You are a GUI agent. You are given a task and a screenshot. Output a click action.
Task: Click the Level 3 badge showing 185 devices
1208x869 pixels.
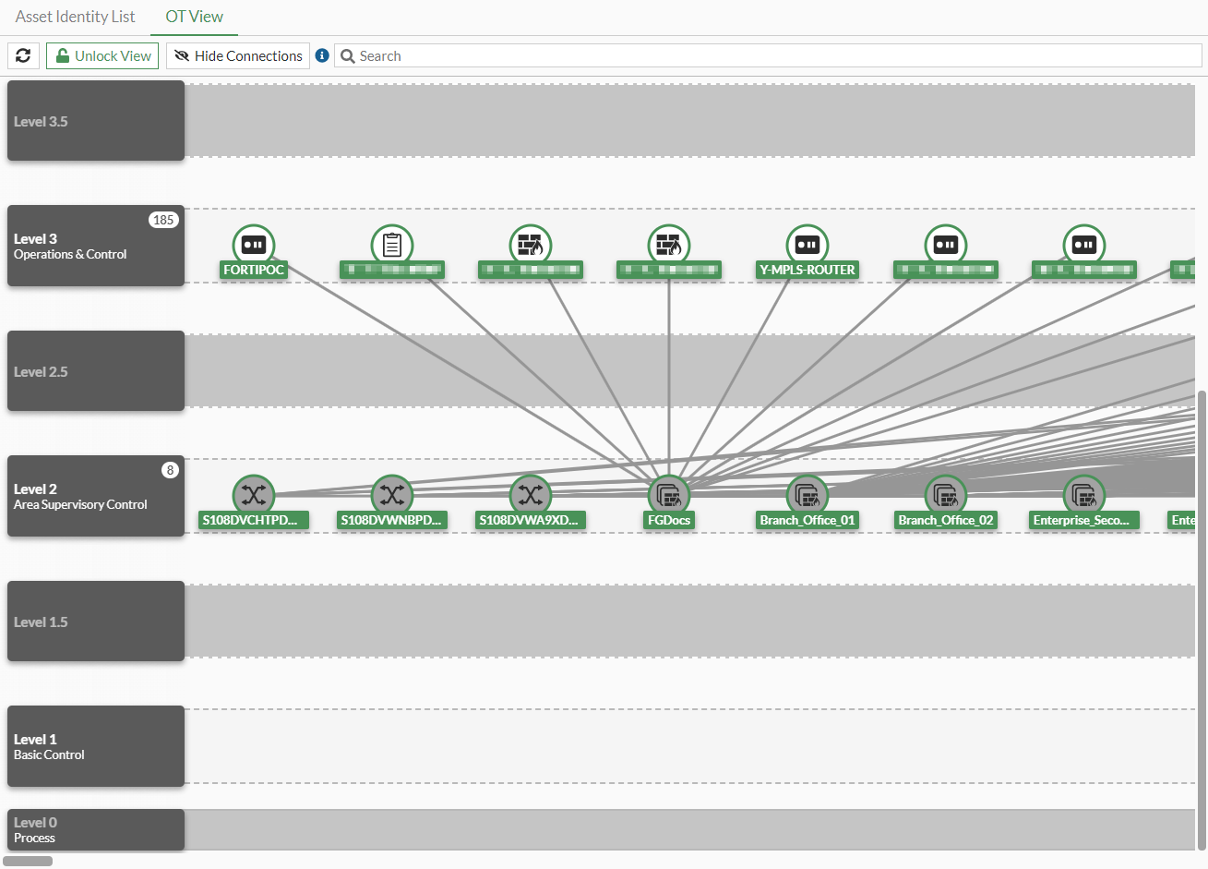164,220
